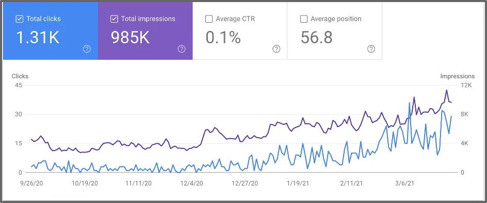Click the 1/19/21 date label

point(298,183)
